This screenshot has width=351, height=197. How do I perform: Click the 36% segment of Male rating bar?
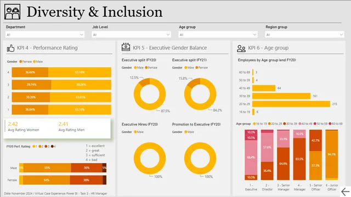[87, 168]
